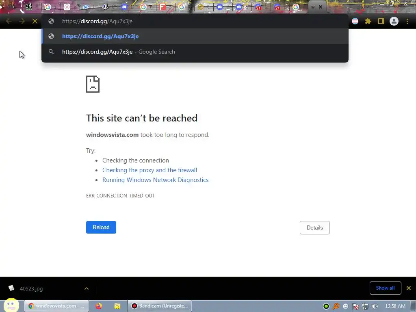Click the Details button
This screenshot has height=312, width=416.
(x=315, y=227)
